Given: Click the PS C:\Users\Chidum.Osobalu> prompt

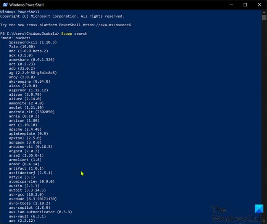Looking at the screenshot, I should (x=30, y=34).
